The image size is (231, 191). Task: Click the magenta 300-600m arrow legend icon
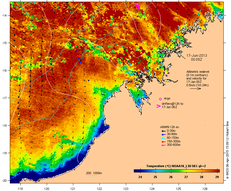click(x=163, y=145)
